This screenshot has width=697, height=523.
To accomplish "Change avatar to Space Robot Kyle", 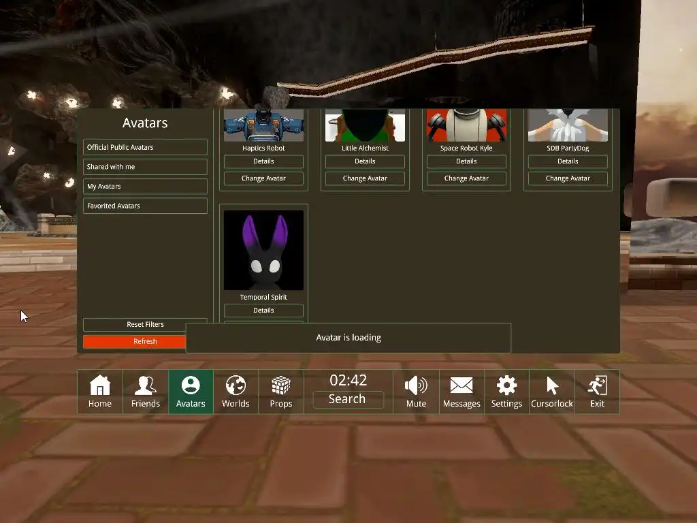I will [x=466, y=178].
